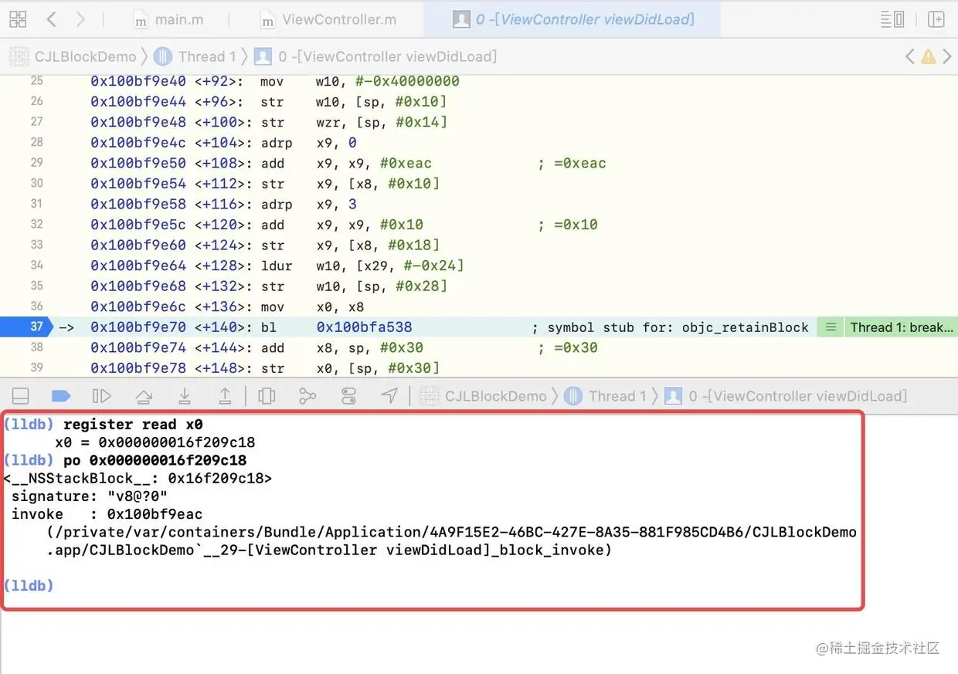The width and height of the screenshot is (958, 674).
Task: Go back in editor history
Action: coord(52,19)
